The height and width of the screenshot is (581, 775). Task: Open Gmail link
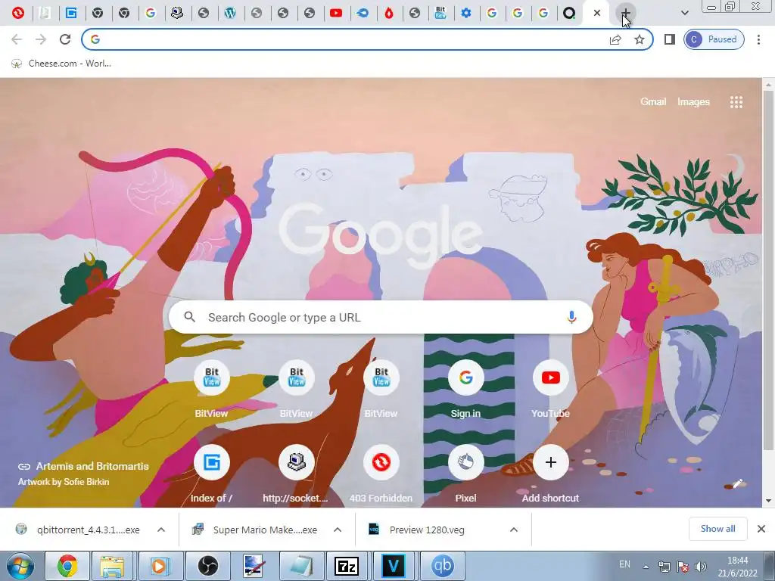pyautogui.click(x=653, y=102)
